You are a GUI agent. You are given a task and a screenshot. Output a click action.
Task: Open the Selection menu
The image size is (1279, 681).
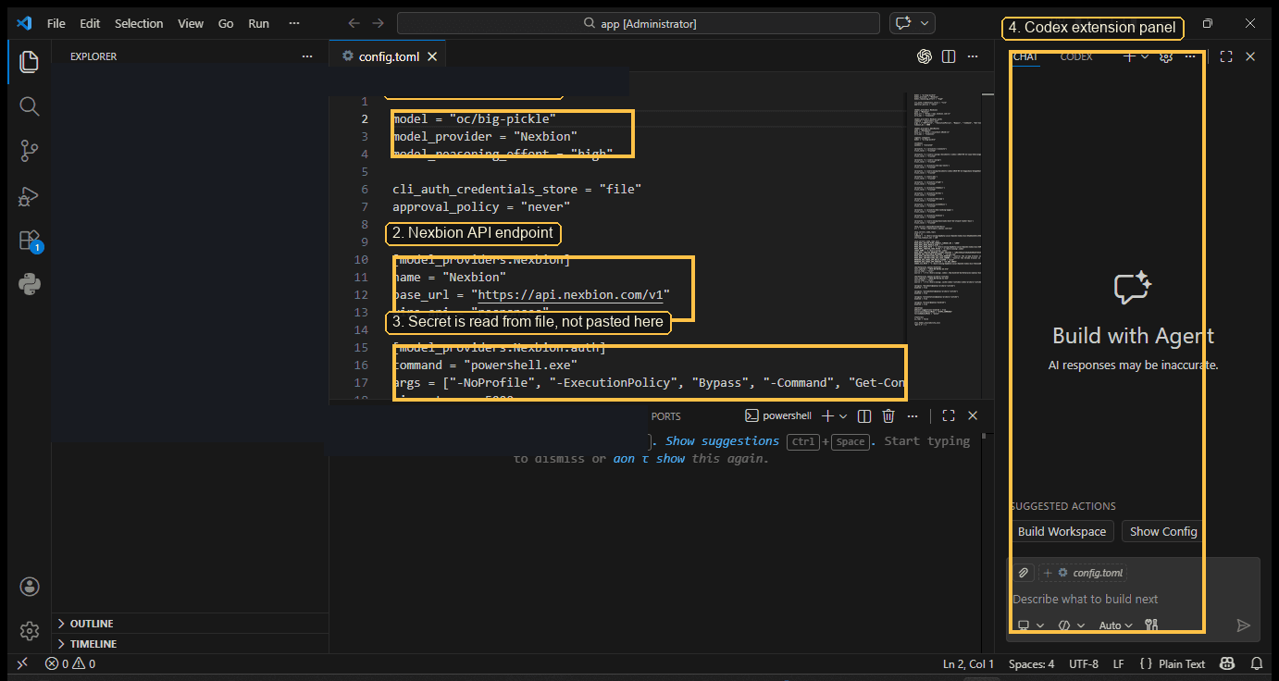coord(139,23)
